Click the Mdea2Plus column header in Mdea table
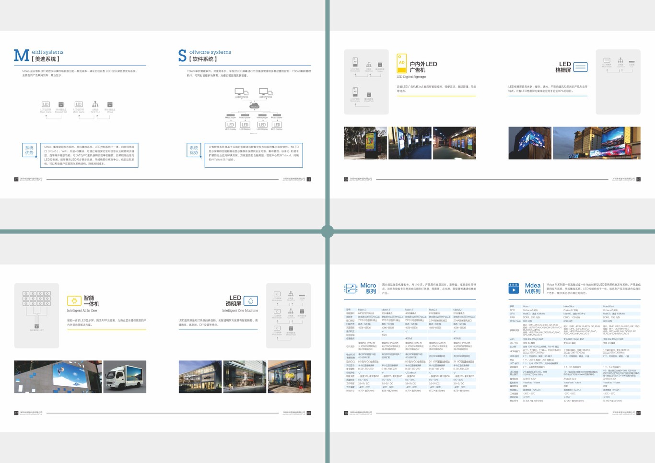655x463 pixels. click(569, 306)
